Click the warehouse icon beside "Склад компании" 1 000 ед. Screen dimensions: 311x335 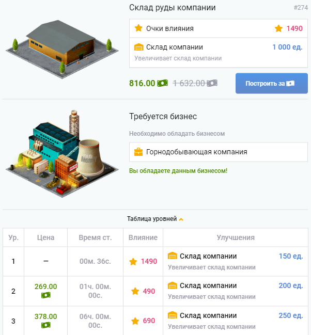(x=138, y=47)
